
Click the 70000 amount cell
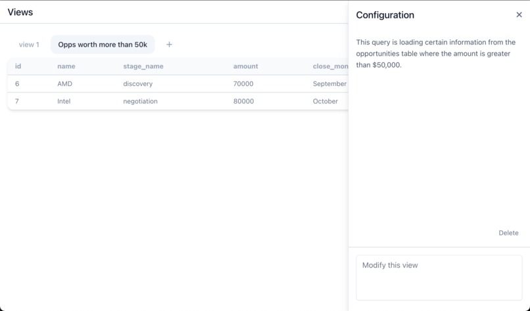pos(243,83)
